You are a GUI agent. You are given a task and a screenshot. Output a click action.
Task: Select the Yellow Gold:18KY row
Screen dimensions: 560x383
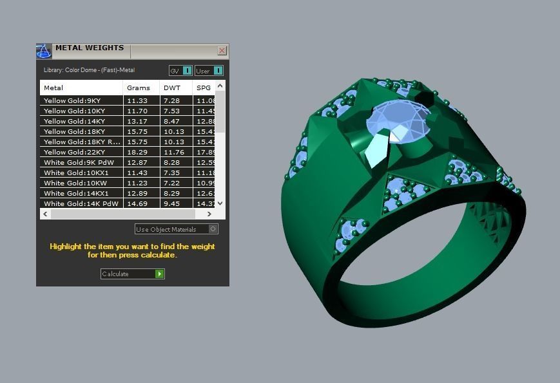[x=128, y=131]
